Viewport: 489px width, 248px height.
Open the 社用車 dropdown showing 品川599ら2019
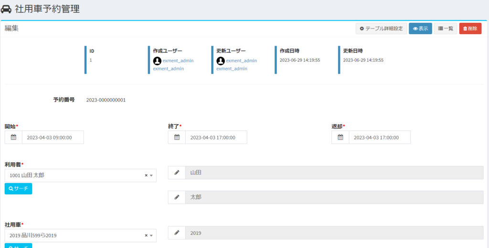80,235
